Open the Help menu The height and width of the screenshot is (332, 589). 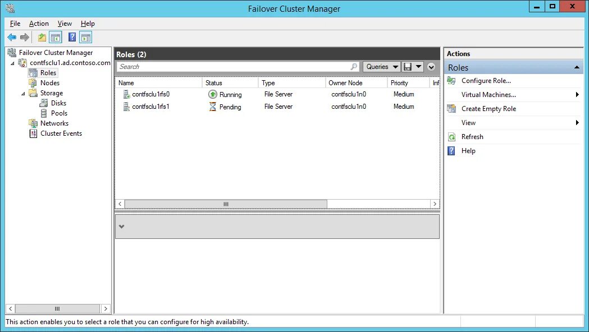[88, 23]
